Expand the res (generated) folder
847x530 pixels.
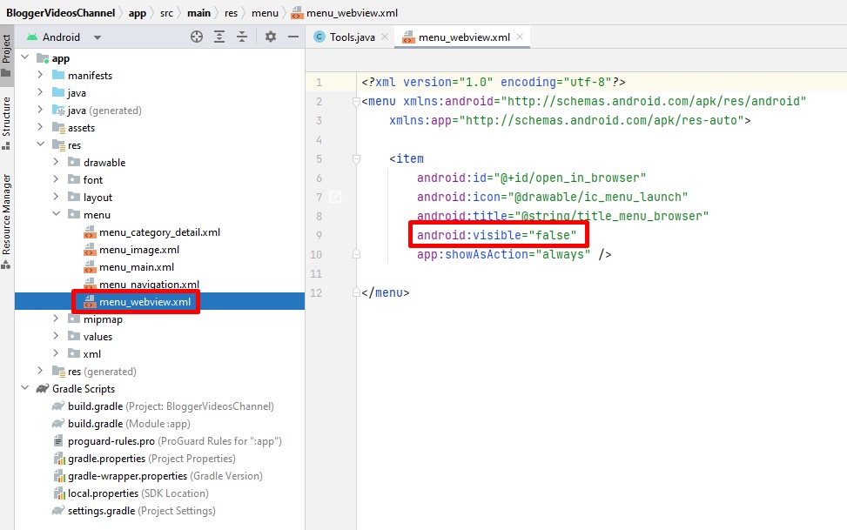(41, 370)
